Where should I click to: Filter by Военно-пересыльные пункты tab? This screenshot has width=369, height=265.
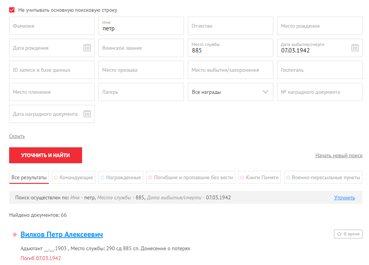click(323, 177)
